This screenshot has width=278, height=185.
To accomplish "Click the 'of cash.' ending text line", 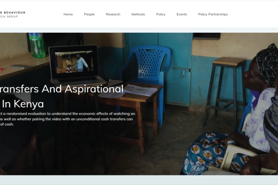I will click(x=7, y=124).
